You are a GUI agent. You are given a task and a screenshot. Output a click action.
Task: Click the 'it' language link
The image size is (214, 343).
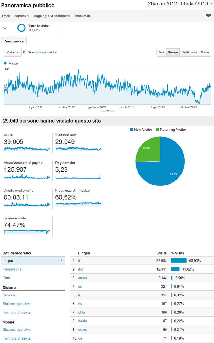[79, 261]
